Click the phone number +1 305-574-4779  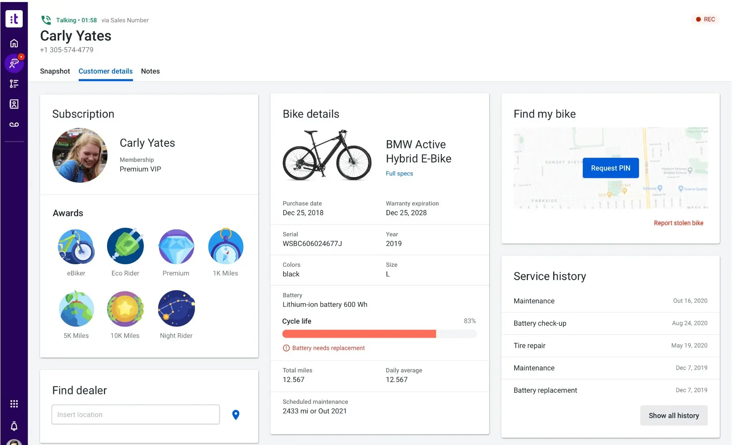pos(67,50)
